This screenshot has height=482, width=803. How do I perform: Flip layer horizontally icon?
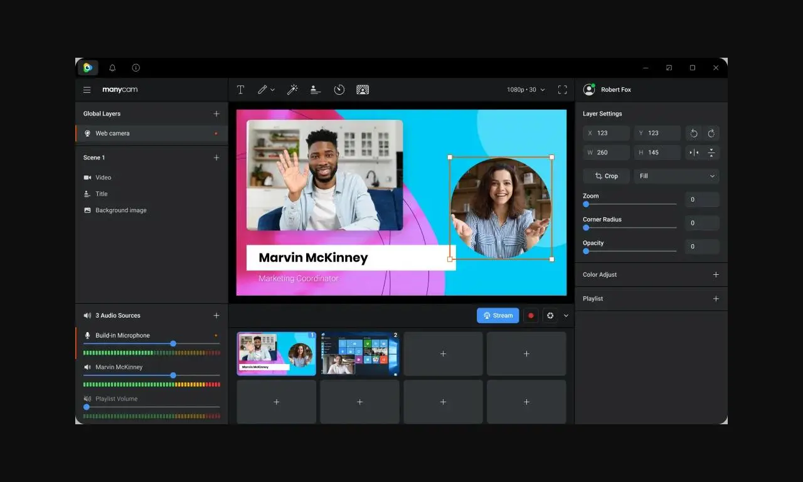[694, 153]
